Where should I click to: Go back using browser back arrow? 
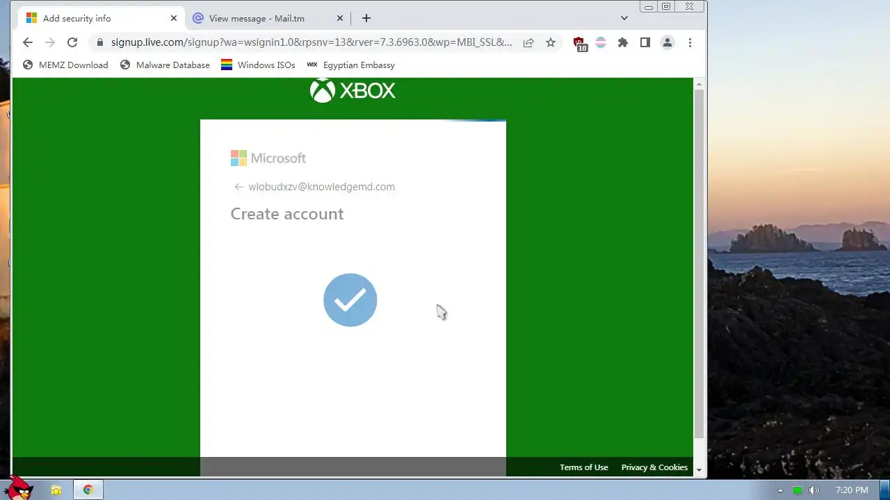(x=28, y=42)
